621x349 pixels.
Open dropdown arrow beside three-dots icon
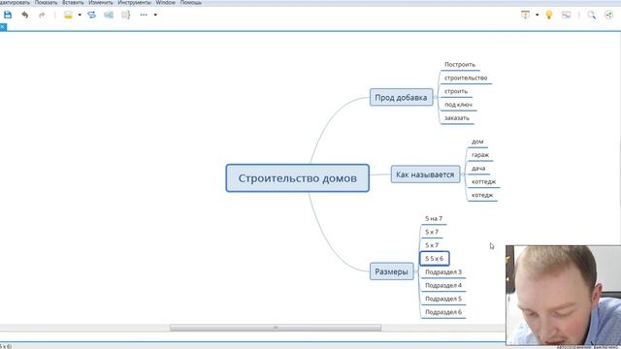(x=155, y=16)
